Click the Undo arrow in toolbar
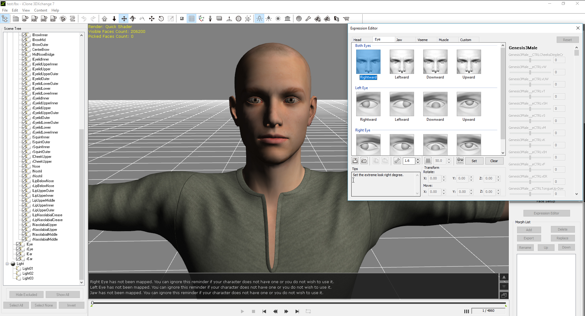The image size is (585, 316). [84, 19]
